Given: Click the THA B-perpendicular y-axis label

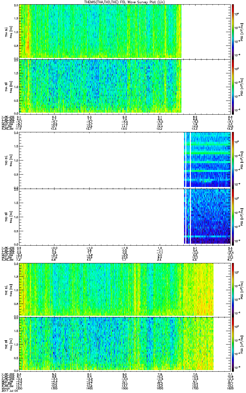Looking at the screenshot, I should [8, 31].
